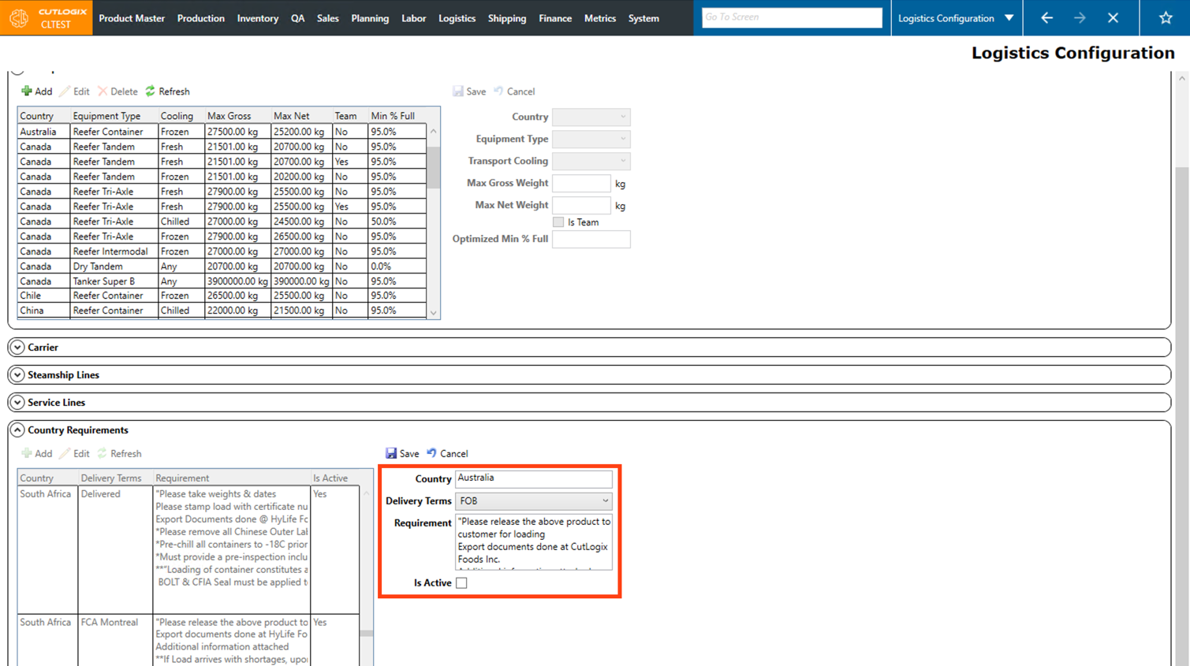Image resolution: width=1190 pixels, height=666 pixels.
Task: Click the Go To Screen search field
Action: [x=791, y=17]
